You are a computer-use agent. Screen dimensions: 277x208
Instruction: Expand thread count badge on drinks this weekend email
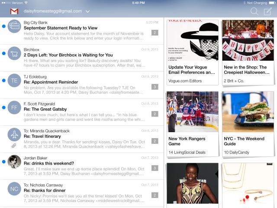[x=155, y=168]
